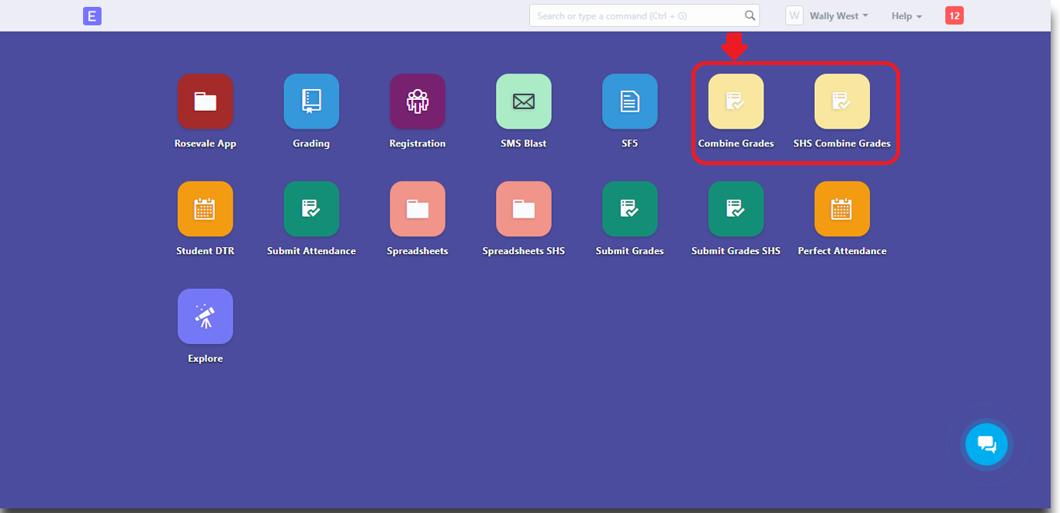Image resolution: width=1060 pixels, height=513 pixels.
Task: Click the SHS Combine Grades label
Action: [x=842, y=143]
